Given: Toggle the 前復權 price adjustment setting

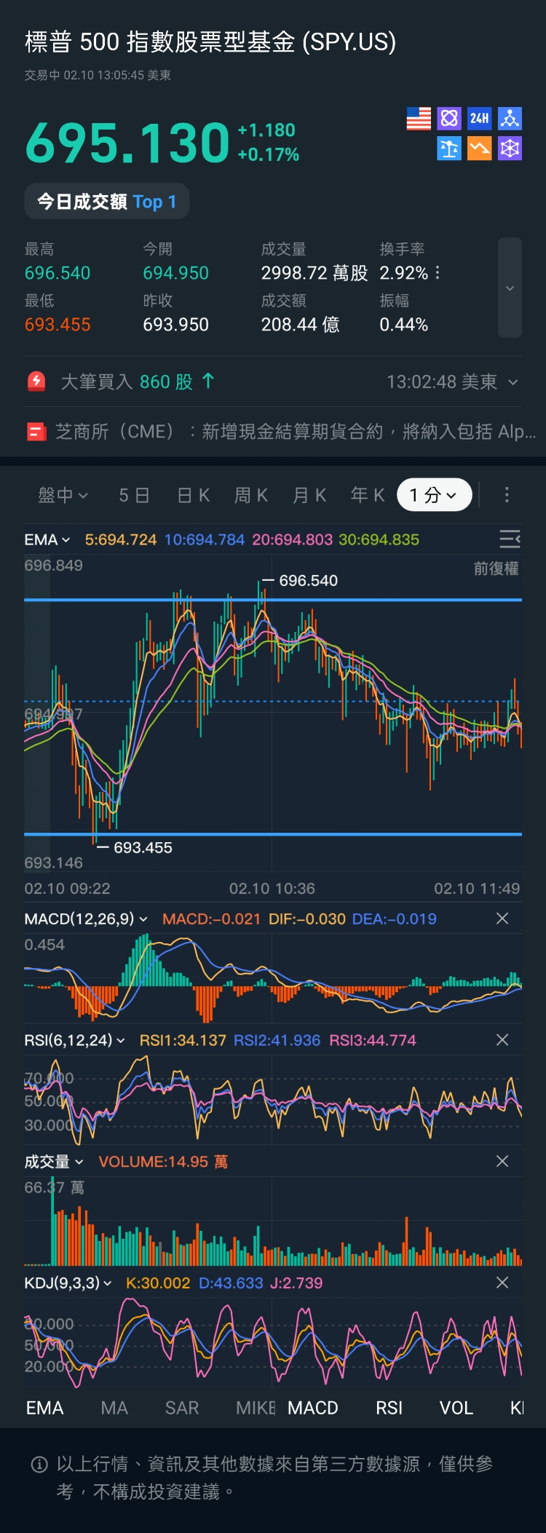Looking at the screenshot, I should 496,569.
